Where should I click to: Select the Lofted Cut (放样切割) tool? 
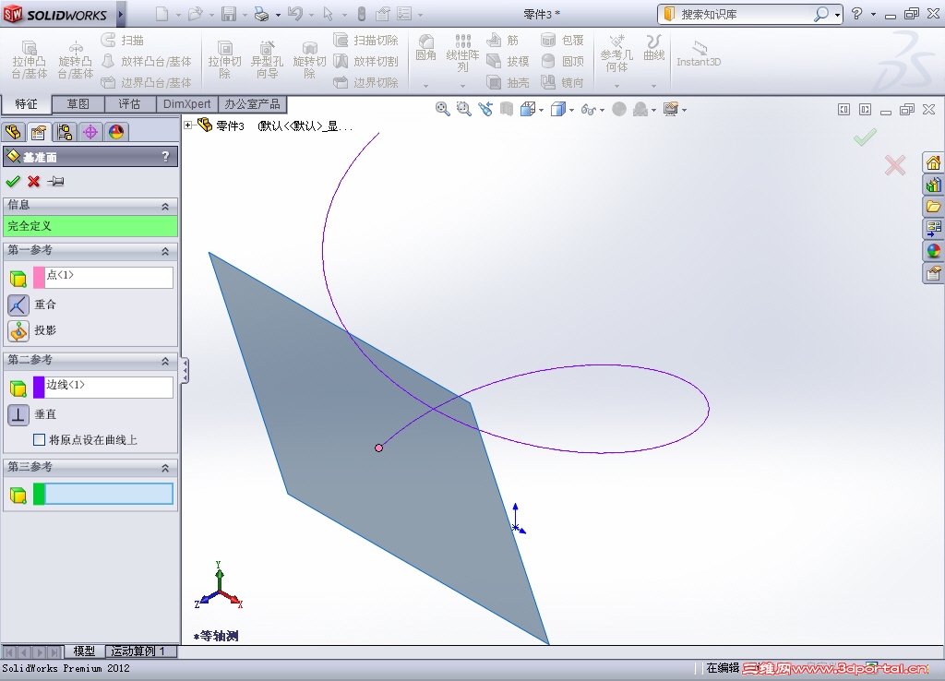click(365, 62)
